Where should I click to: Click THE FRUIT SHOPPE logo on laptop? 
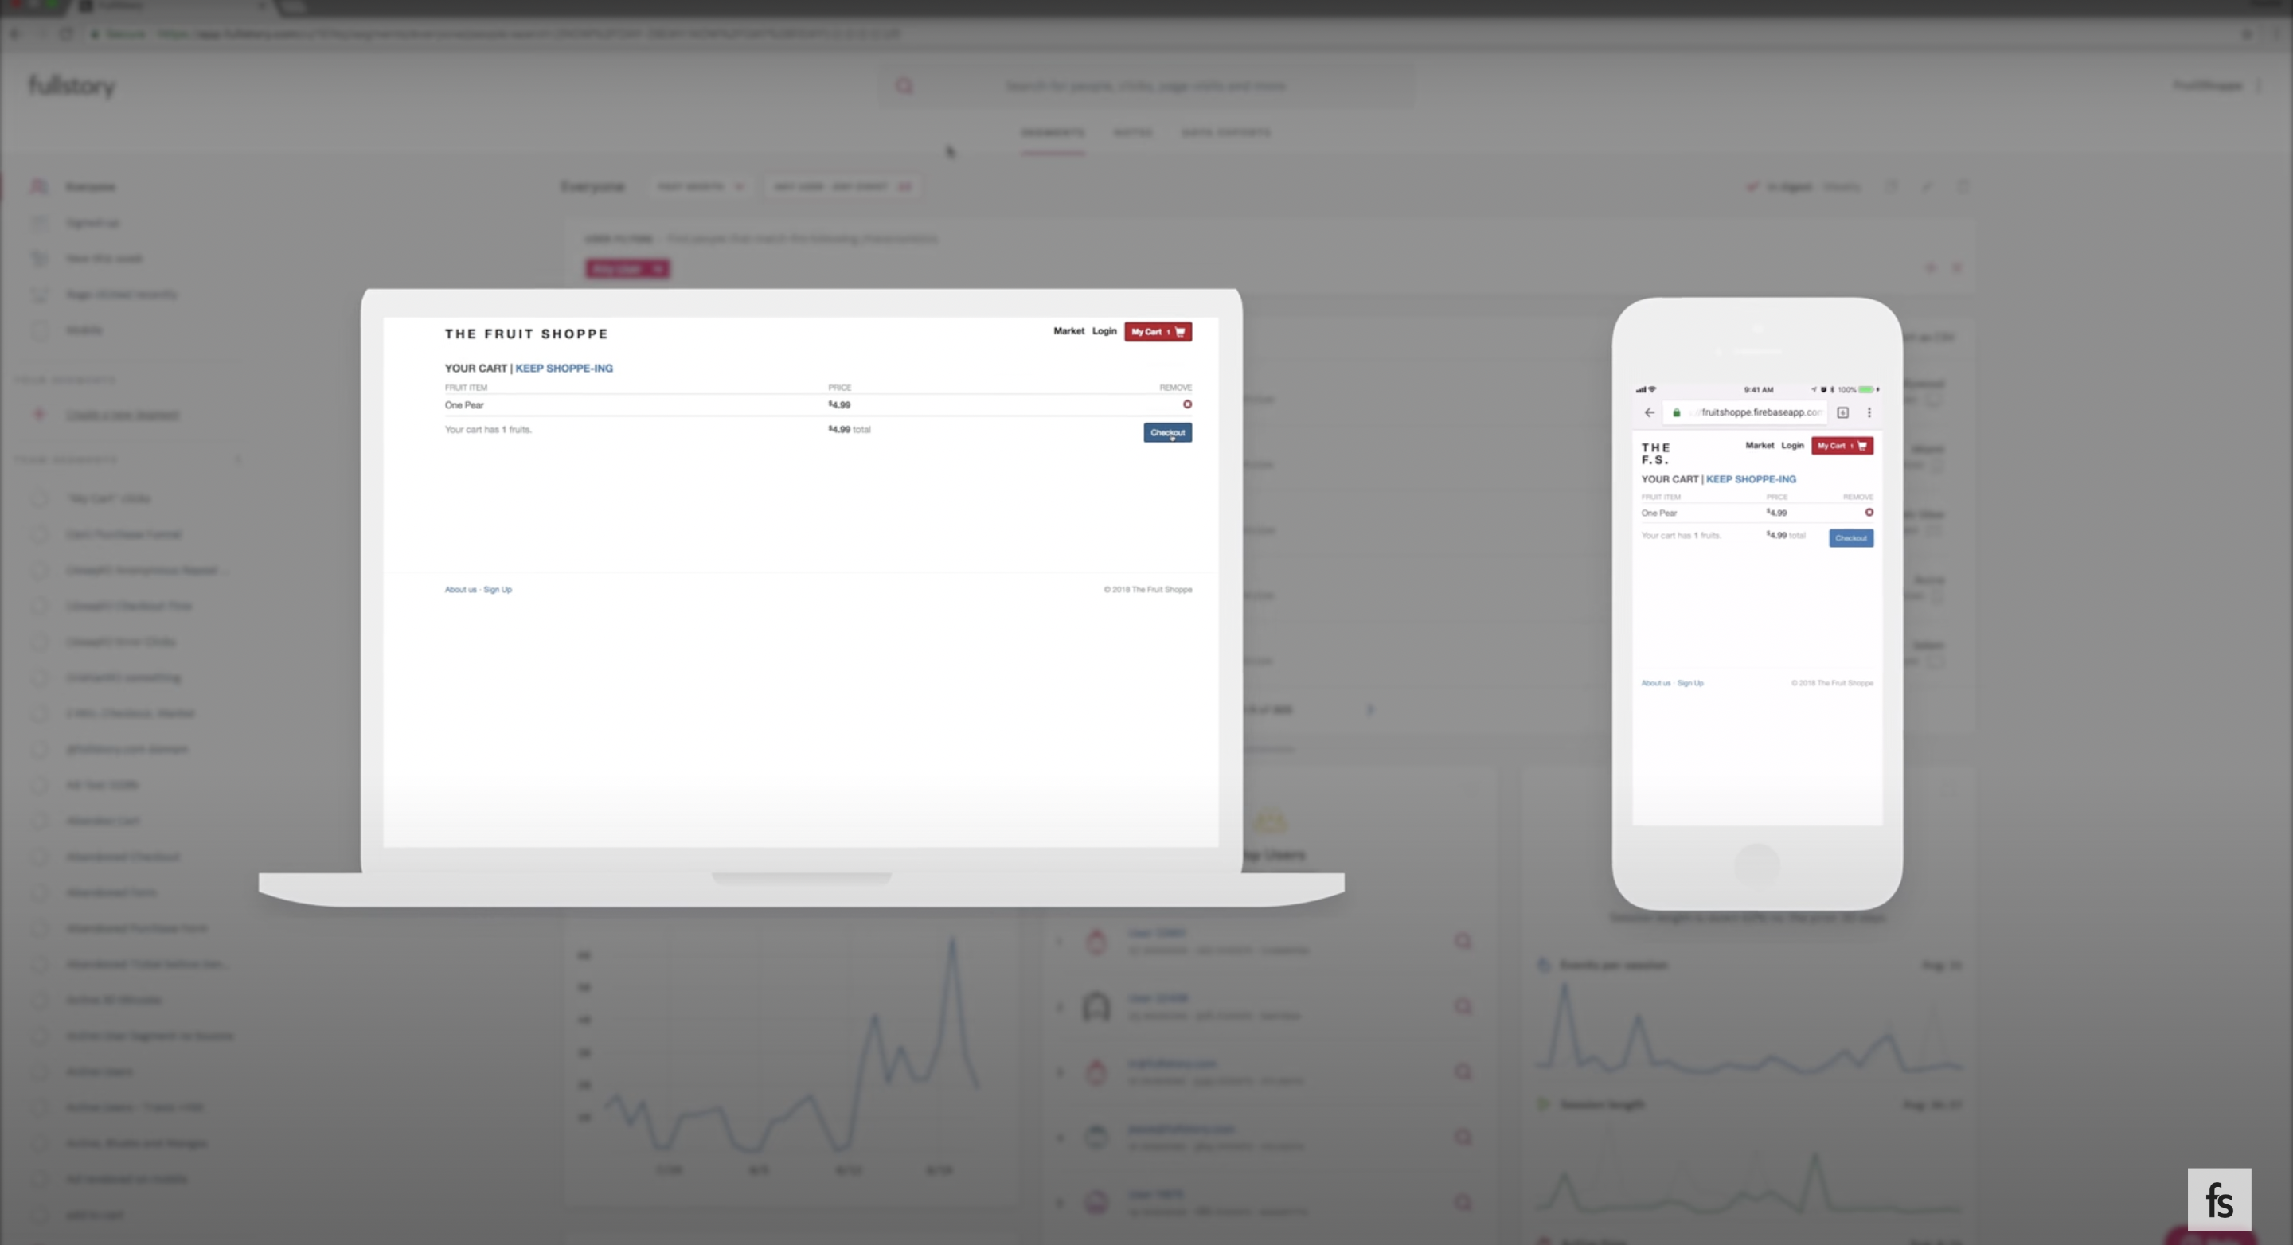pyautogui.click(x=526, y=334)
